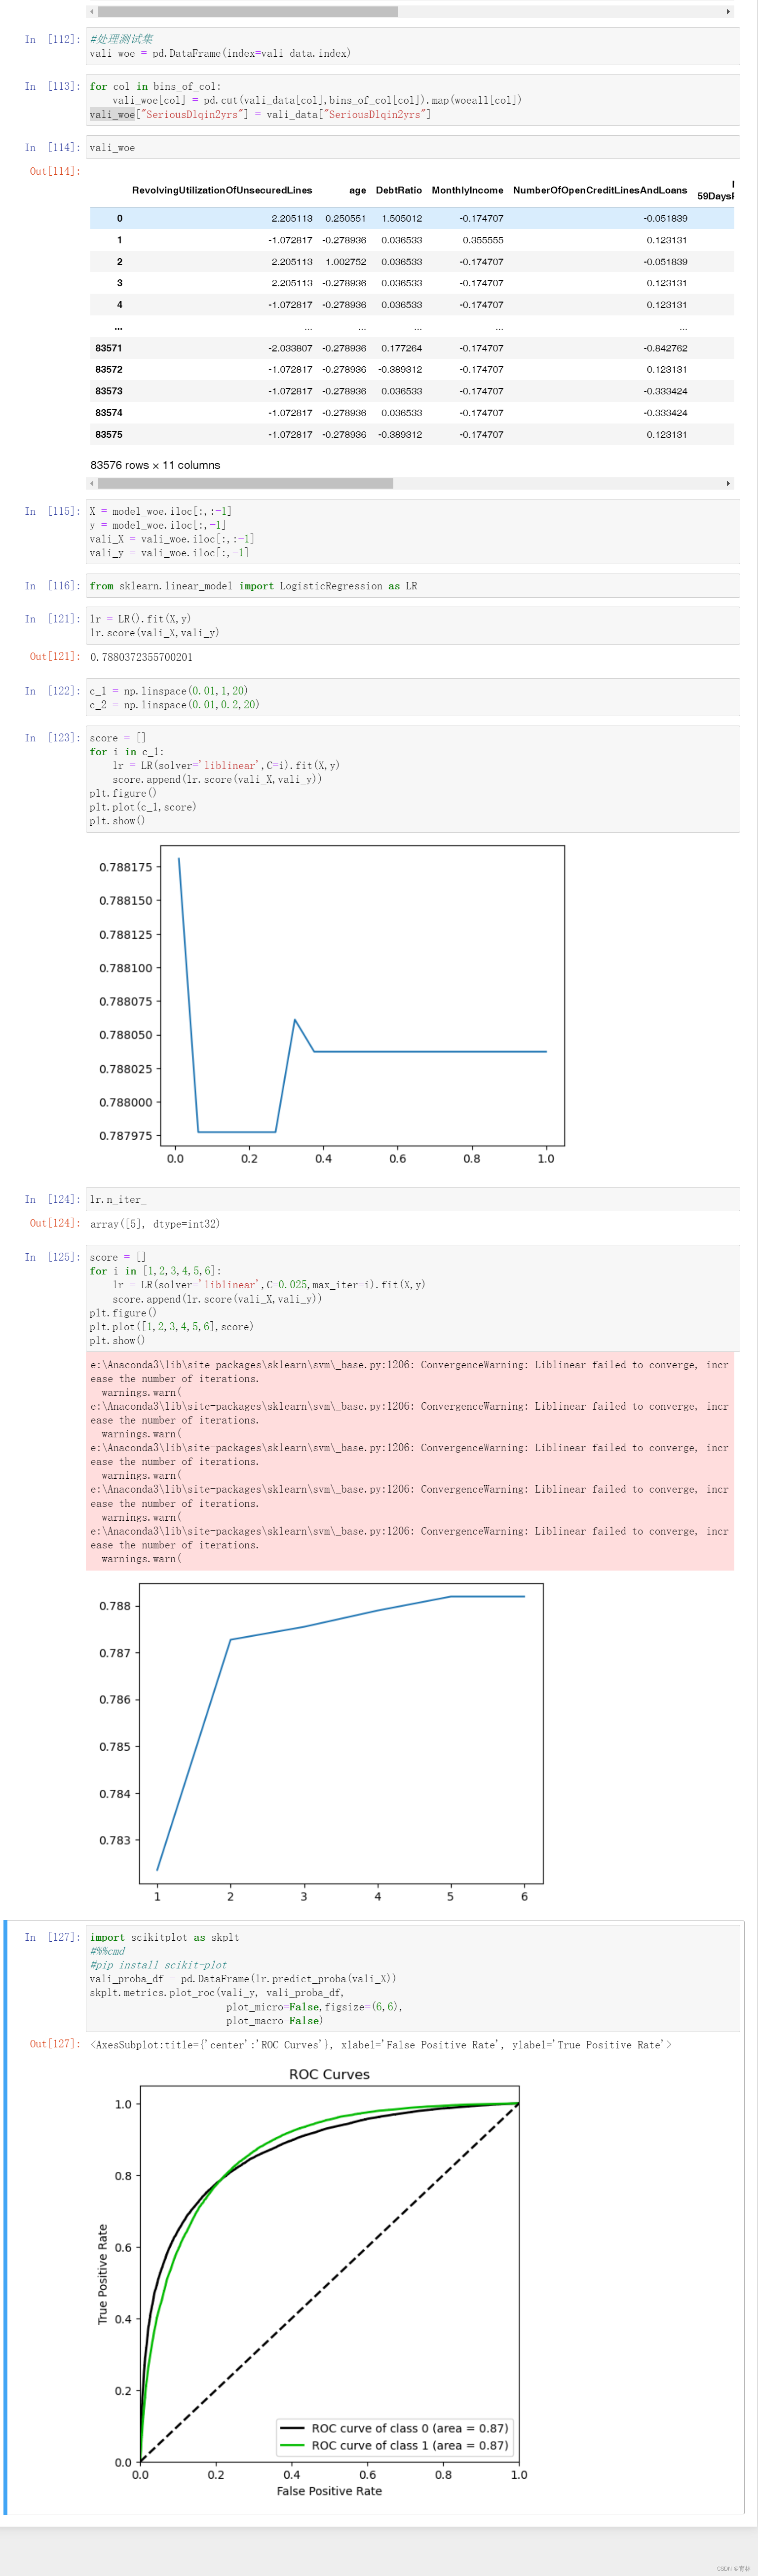Click the max_iter score line plot
The image size is (758, 2576).
pos(320,1744)
